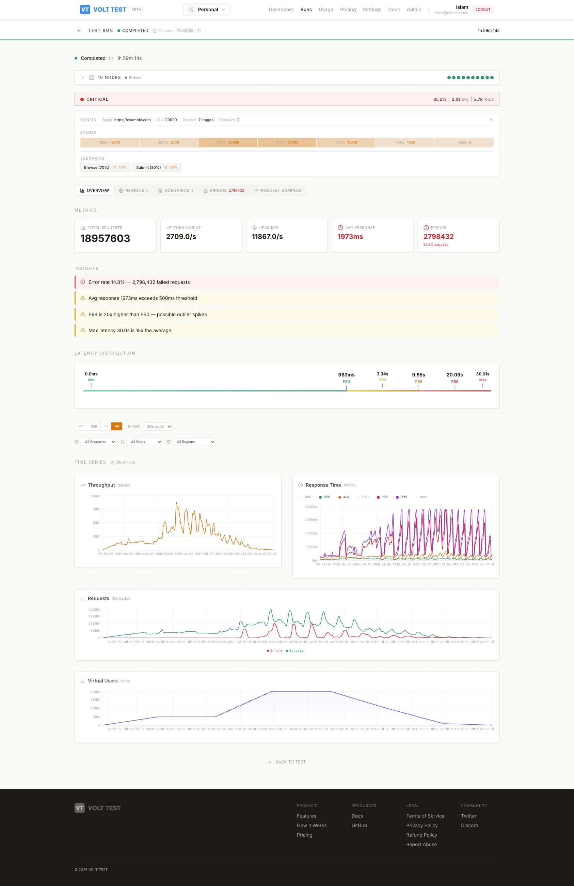Select the 1h time range button

click(106, 426)
